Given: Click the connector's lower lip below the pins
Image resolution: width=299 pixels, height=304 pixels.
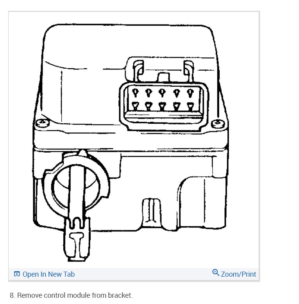Looking at the screenshot, I should [x=163, y=117].
